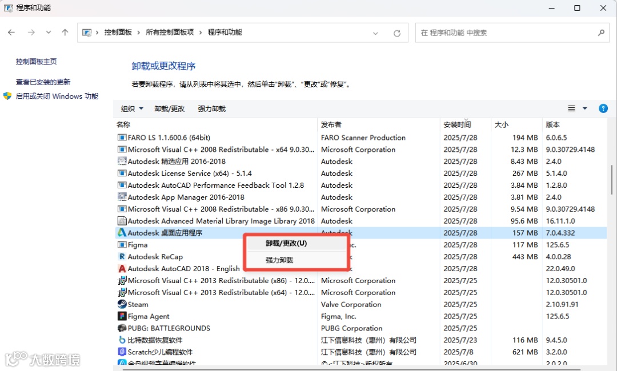The height and width of the screenshot is (371, 617).
Task: Open 查看已安装的更新 link
Action: point(43,82)
